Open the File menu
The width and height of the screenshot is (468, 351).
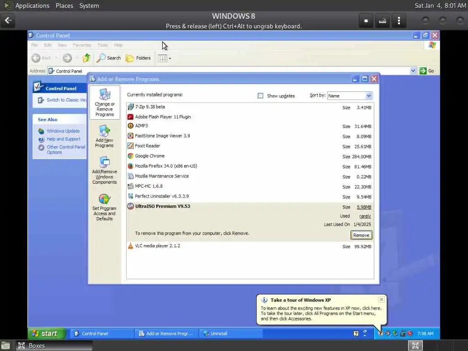[x=35, y=45]
